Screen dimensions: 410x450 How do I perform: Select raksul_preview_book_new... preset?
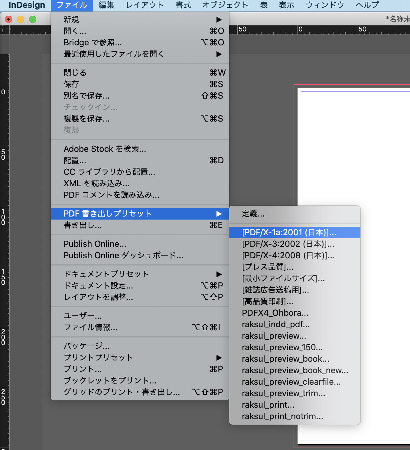pyautogui.click(x=295, y=370)
